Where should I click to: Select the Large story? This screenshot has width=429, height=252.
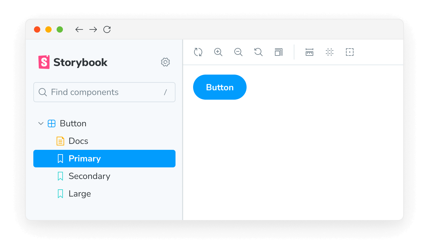(79, 194)
